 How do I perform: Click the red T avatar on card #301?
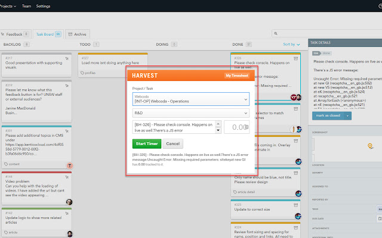point(70,165)
